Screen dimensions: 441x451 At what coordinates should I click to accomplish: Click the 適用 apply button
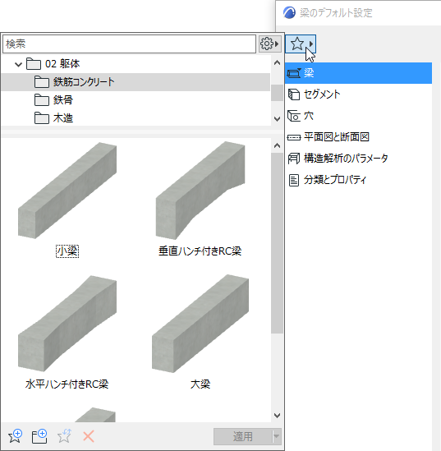pos(242,436)
